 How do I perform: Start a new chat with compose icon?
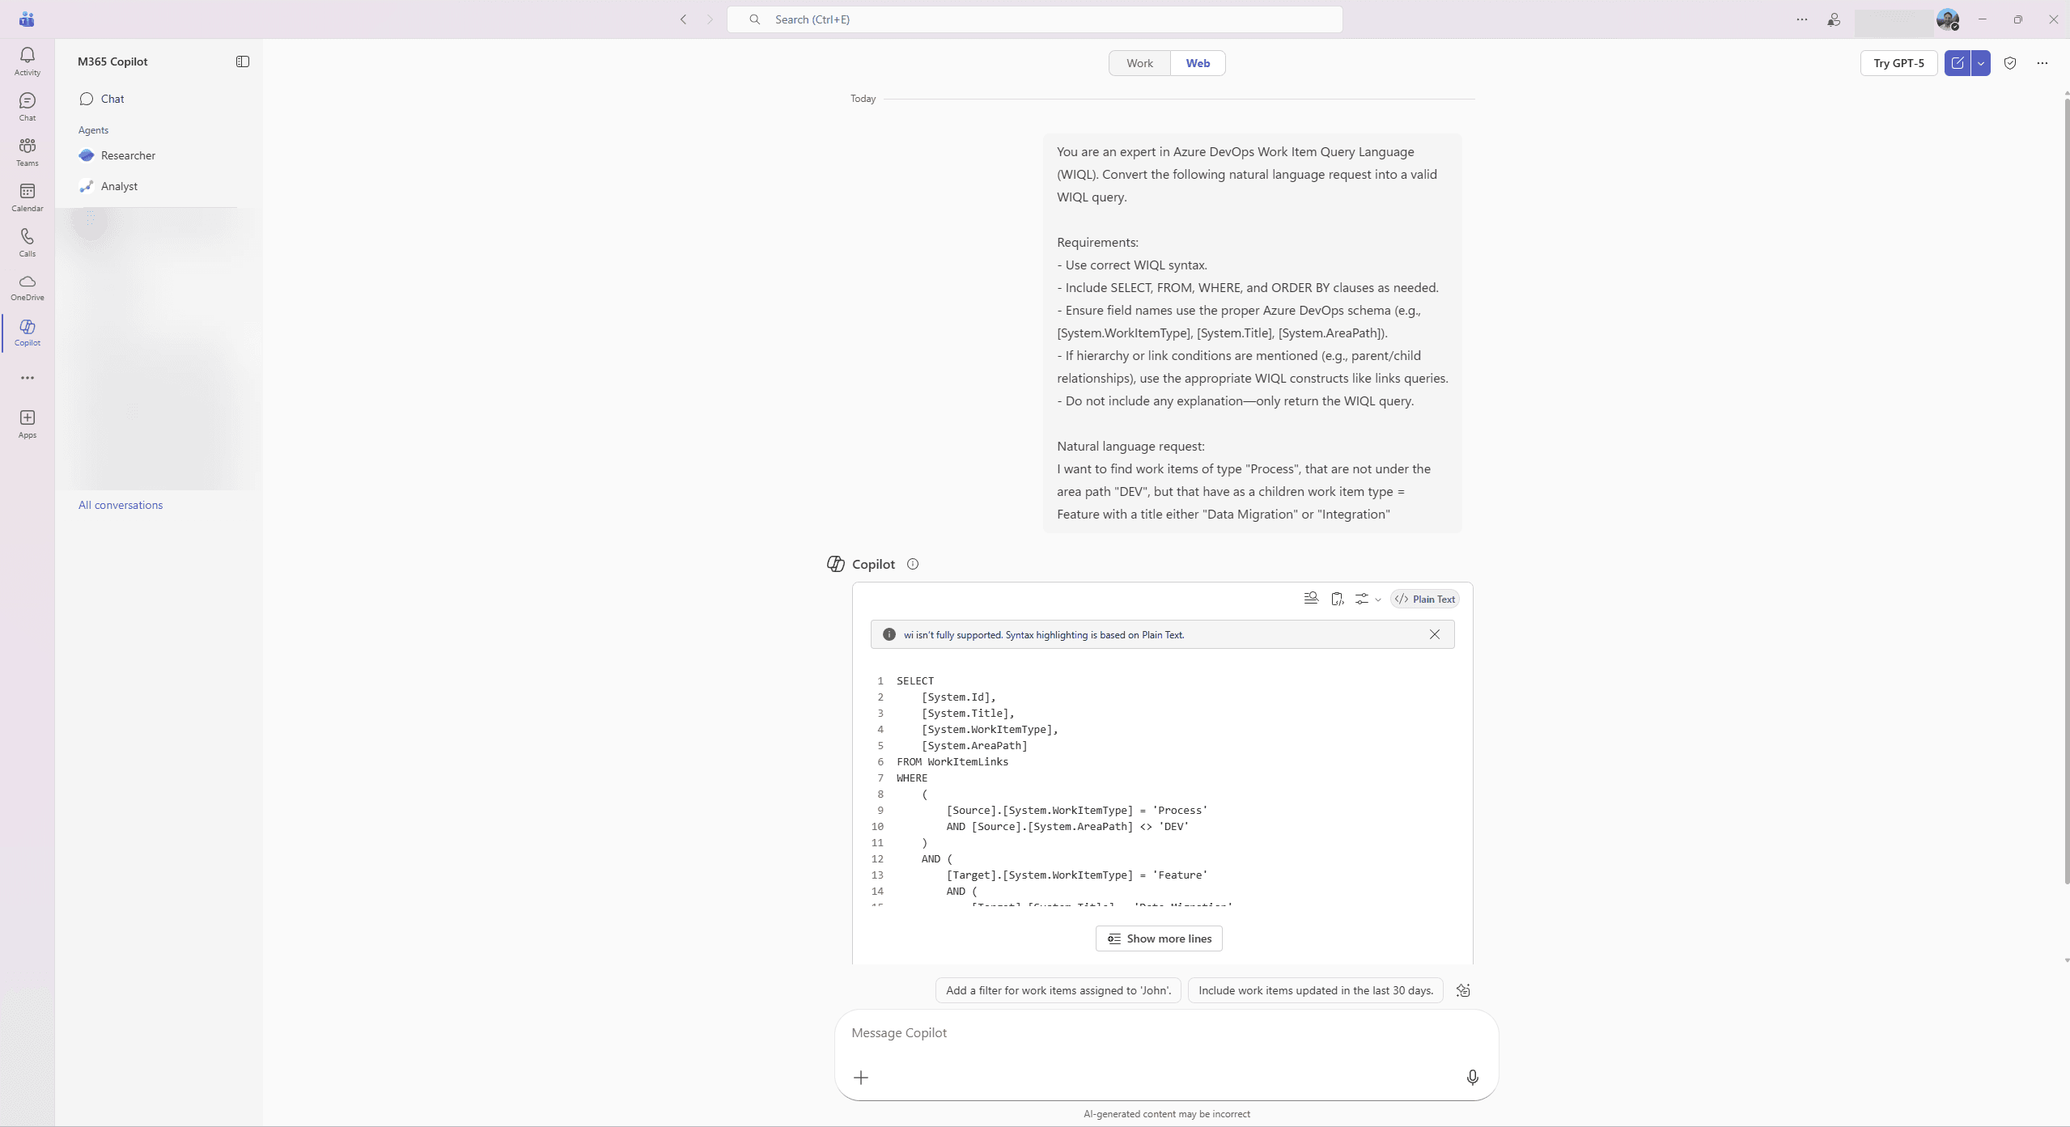click(1958, 63)
